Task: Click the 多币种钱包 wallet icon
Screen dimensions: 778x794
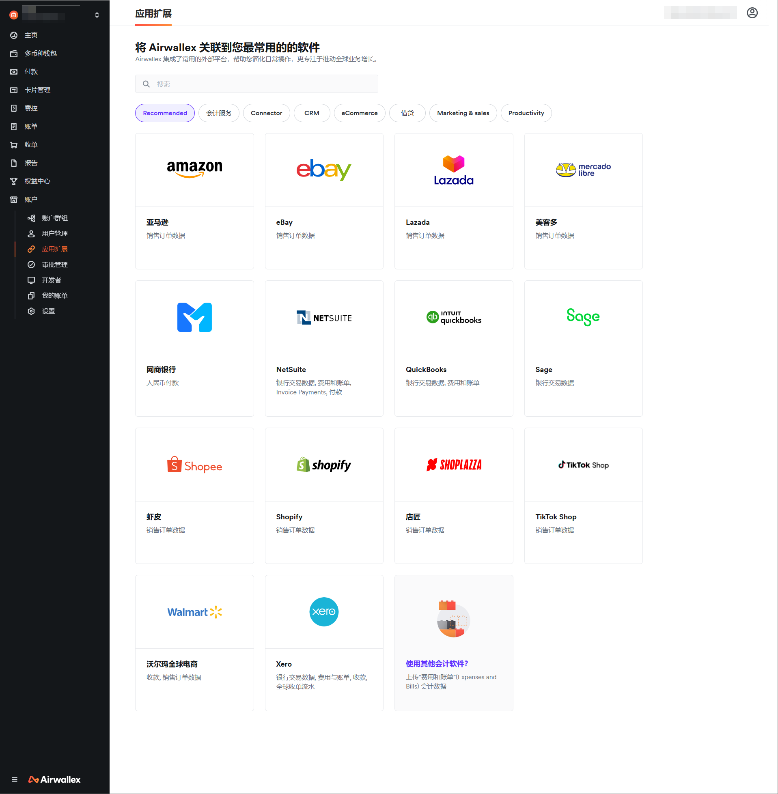Action: point(14,54)
